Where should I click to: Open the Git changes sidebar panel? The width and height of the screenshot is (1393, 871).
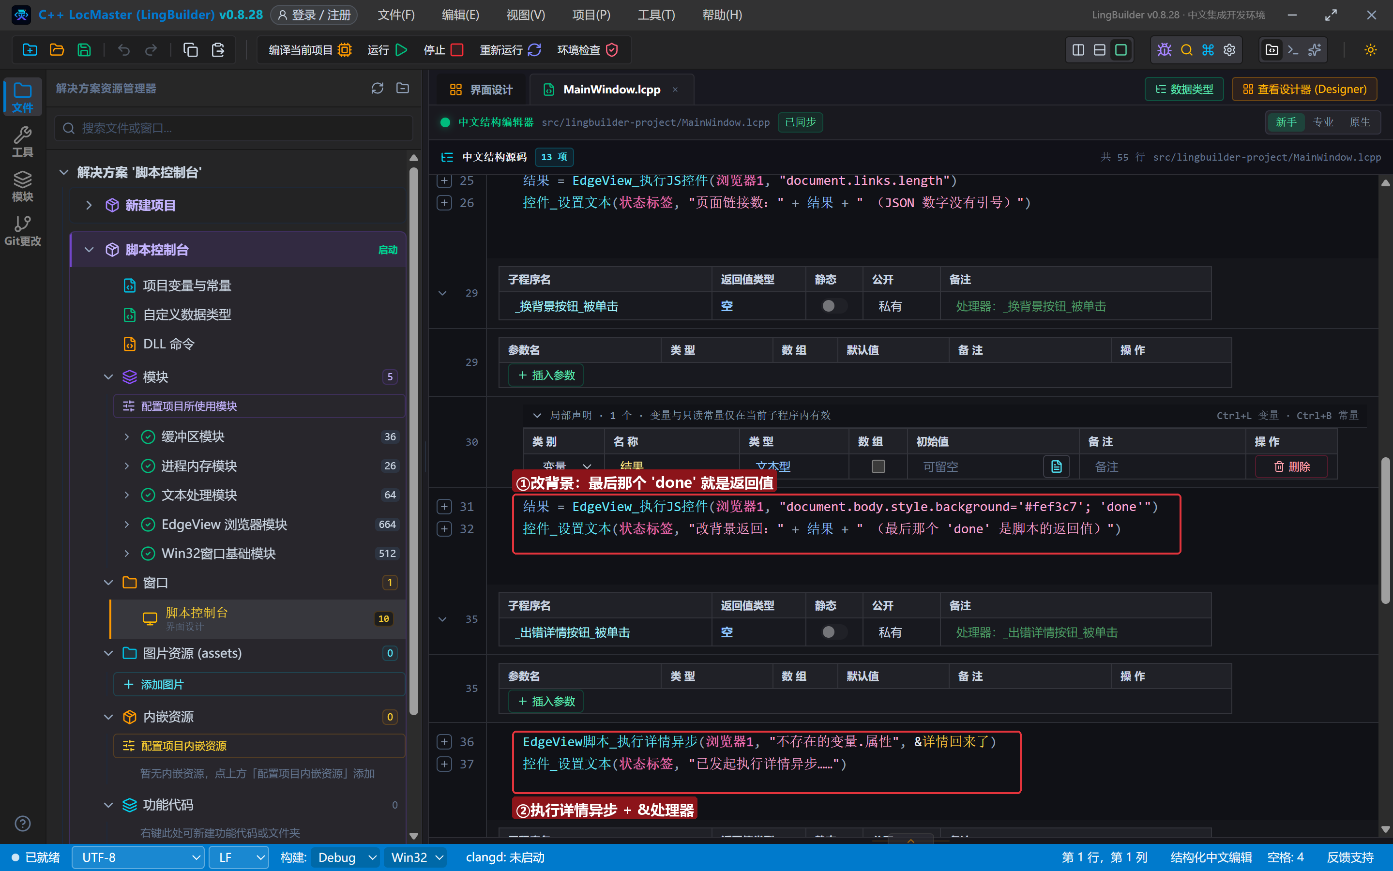point(22,230)
